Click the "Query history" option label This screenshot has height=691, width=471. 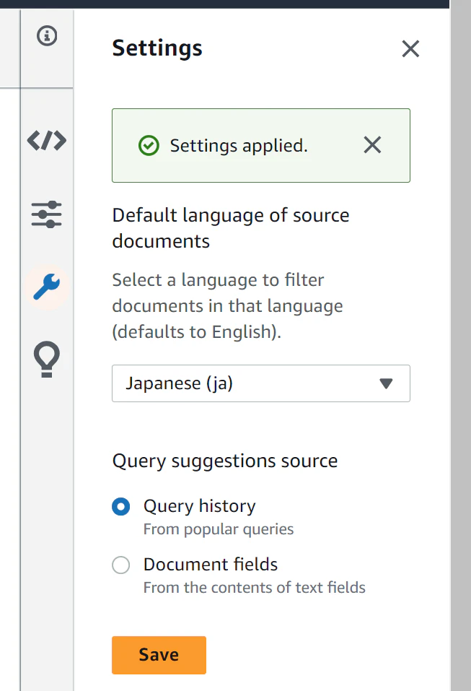pos(200,506)
